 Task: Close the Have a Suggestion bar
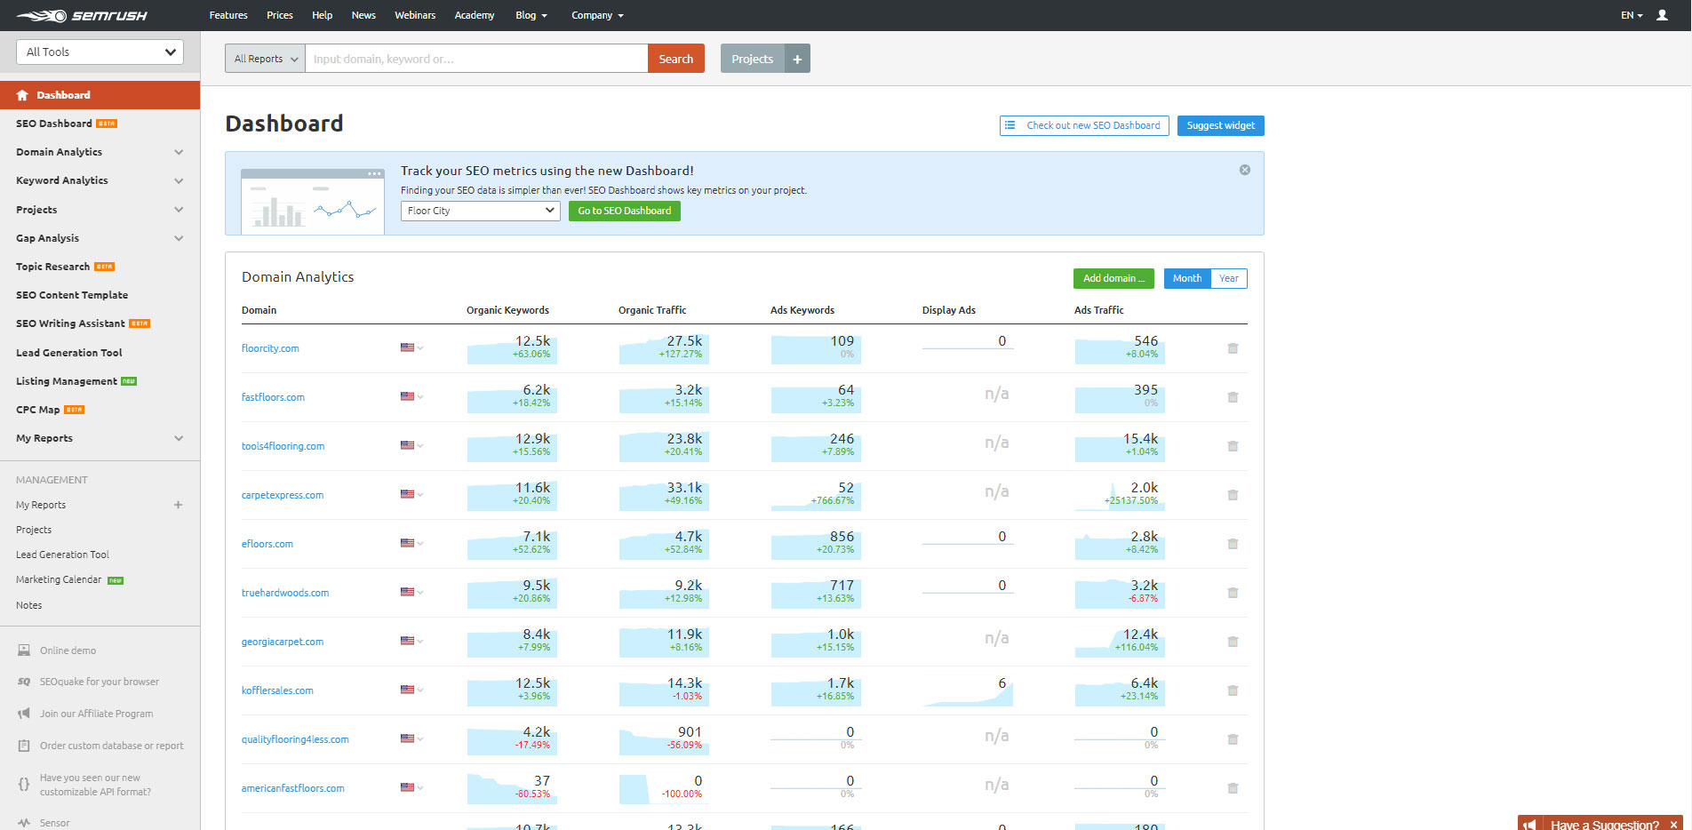click(1673, 825)
